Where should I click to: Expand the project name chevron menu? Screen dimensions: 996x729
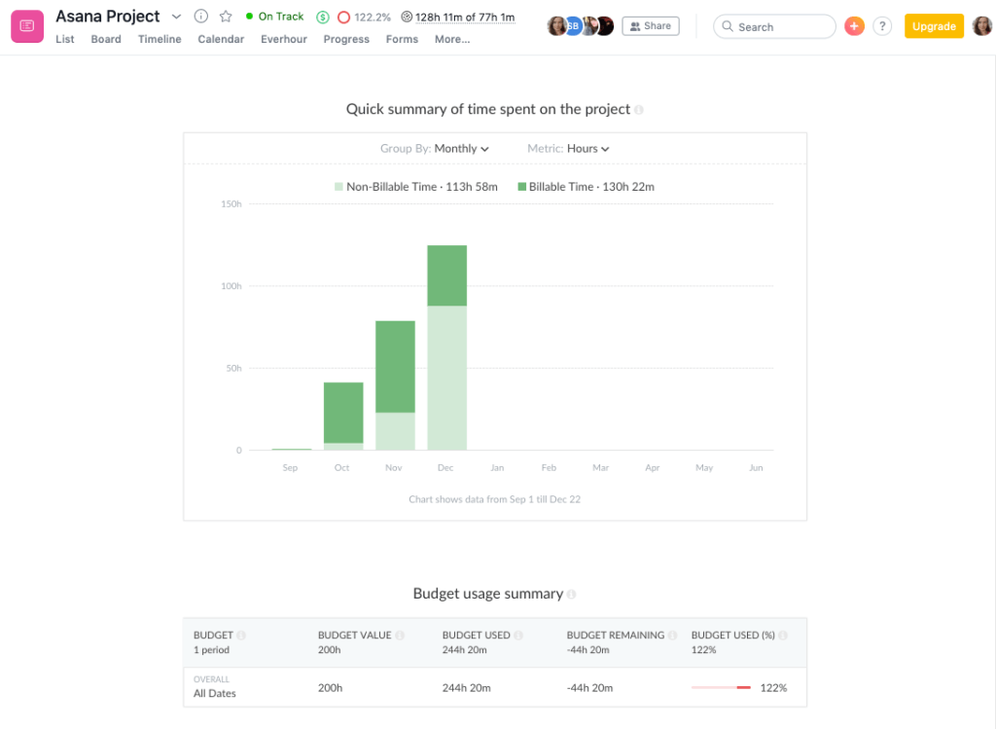[176, 16]
